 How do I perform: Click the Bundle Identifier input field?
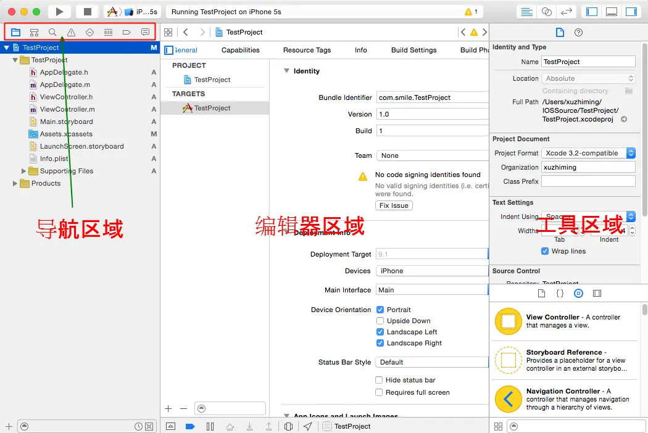click(432, 97)
